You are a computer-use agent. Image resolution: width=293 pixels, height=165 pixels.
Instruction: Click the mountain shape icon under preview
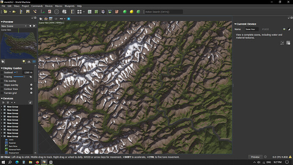pyautogui.click(x=29, y=62)
